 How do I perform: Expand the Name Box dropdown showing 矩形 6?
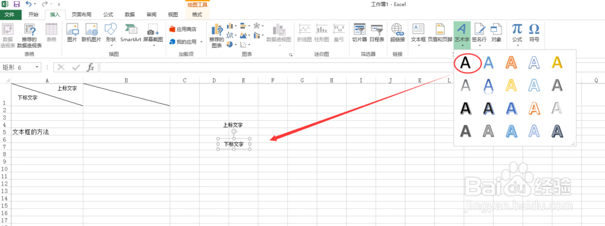pyautogui.click(x=37, y=68)
